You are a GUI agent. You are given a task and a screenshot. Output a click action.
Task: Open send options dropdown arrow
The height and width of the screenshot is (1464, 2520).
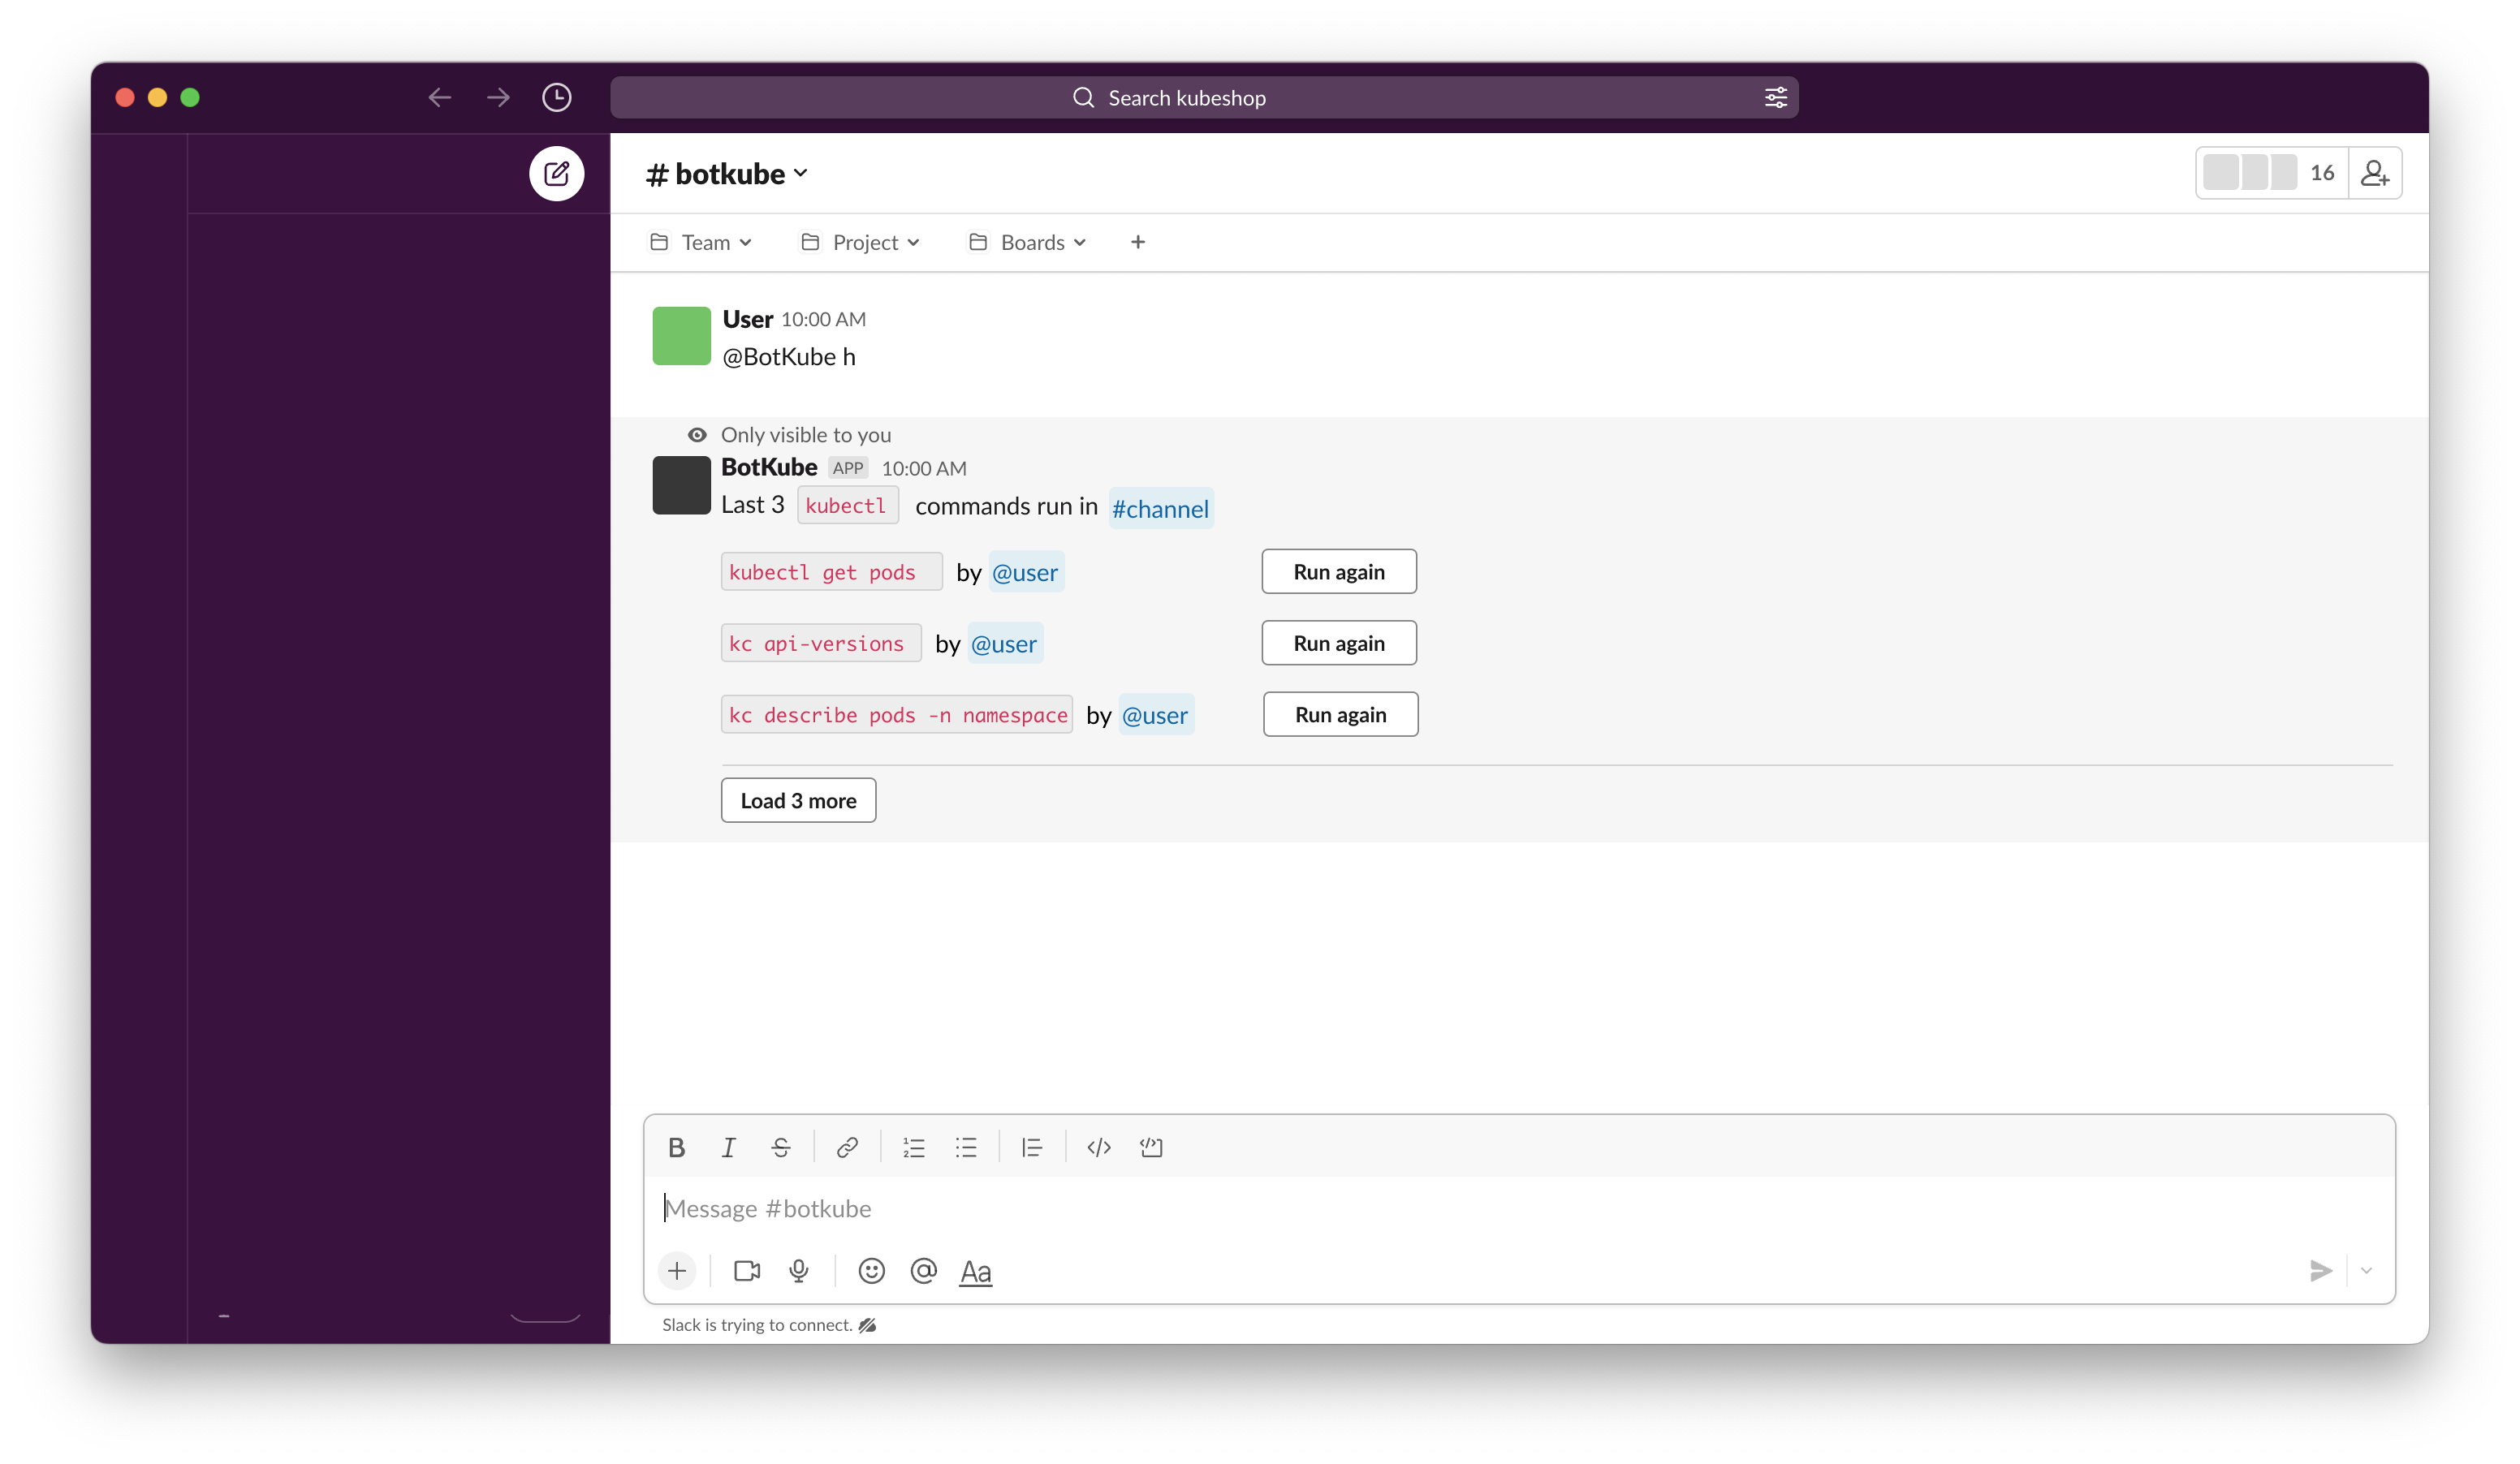(x=2366, y=1271)
